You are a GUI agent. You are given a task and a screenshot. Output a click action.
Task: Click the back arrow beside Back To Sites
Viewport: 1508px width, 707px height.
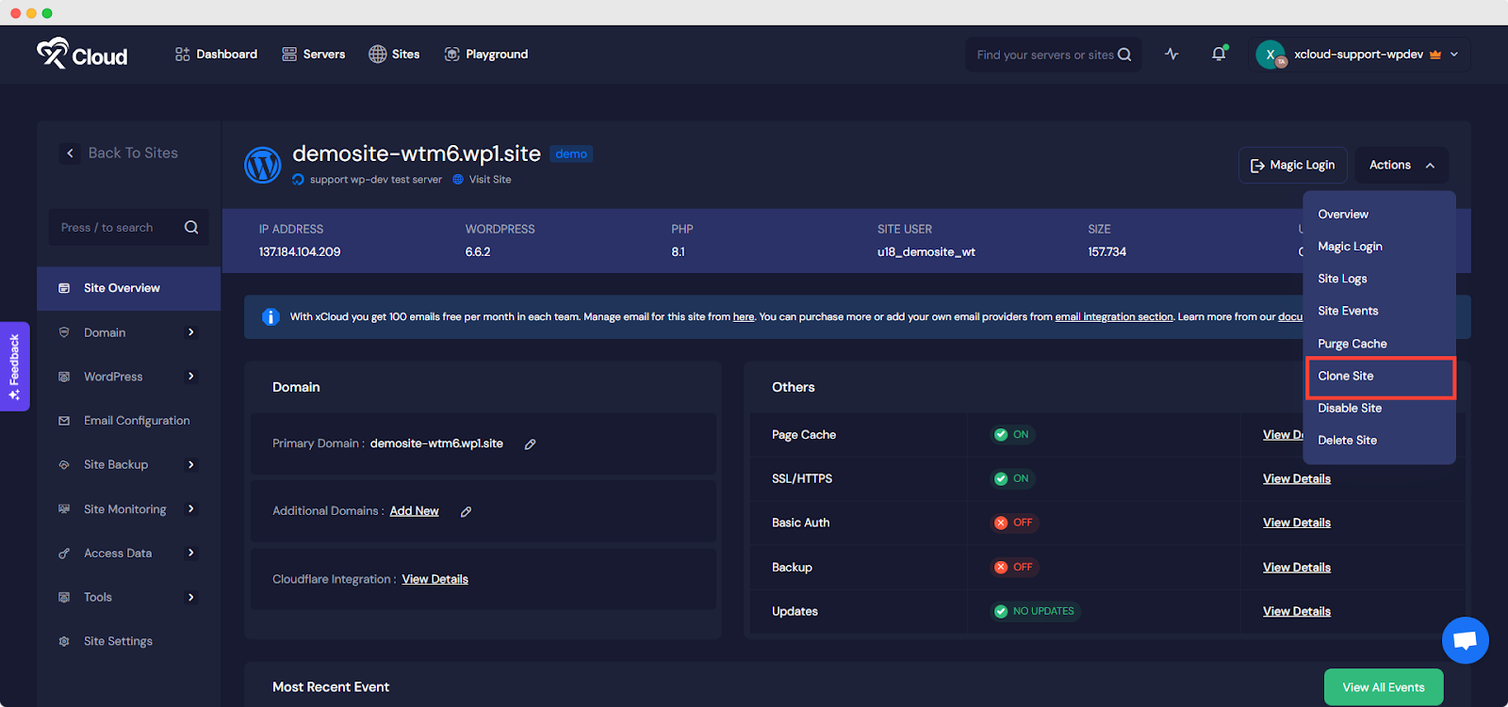[x=70, y=153]
